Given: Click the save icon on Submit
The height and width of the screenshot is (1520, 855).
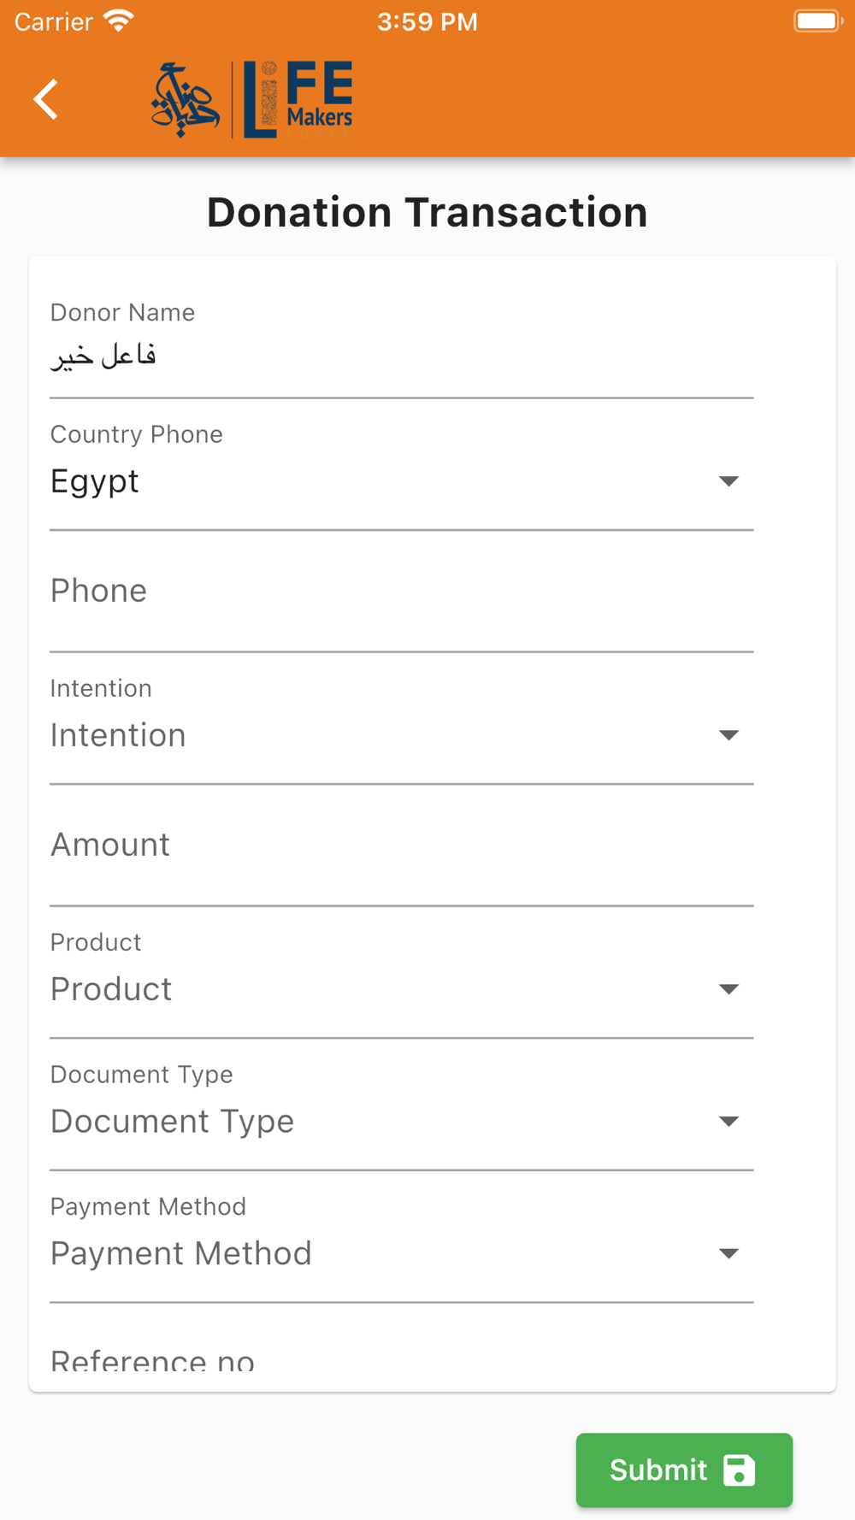Looking at the screenshot, I should click(740, 1470).
